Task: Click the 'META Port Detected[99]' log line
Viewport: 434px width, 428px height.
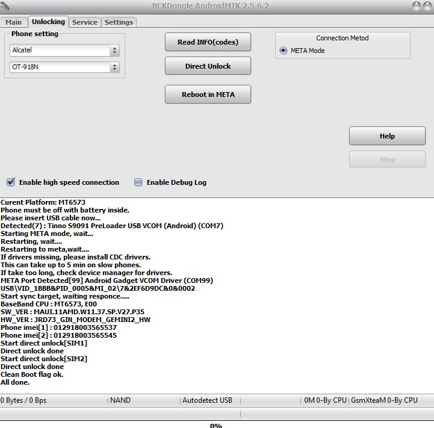Action: [107, 281]
